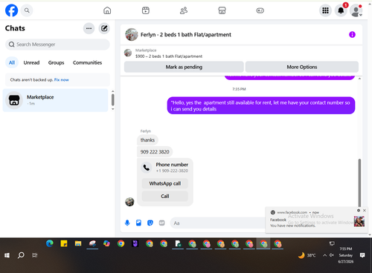Open Windows Action Center notifications
Image resolution: width=372 pixels, height=273 pixels.
tap(362, 255)
